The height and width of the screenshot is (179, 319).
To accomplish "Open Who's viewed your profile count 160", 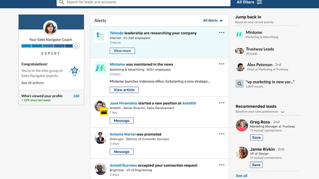I will 76,96.
